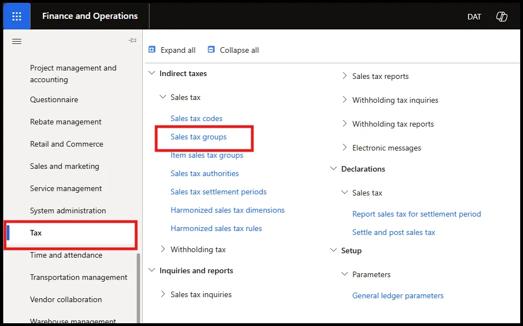Image resolution: width=523 pixels, height=326 pixels.
Task: Expand Sales tax reports
Action: pos(345,76)
